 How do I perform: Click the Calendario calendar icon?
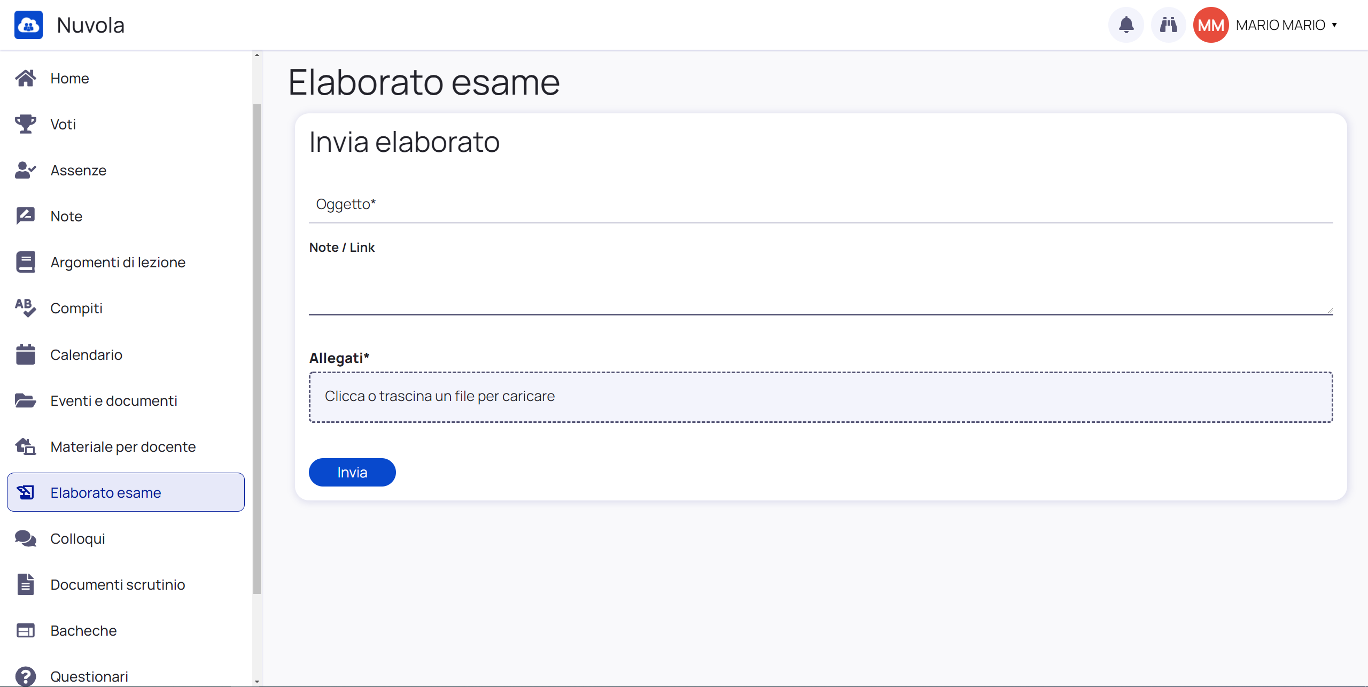[25, 354]
